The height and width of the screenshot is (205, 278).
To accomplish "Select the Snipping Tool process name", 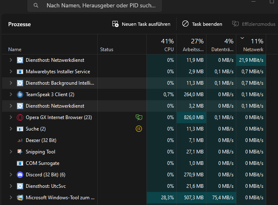I will (x=40, y=152).
